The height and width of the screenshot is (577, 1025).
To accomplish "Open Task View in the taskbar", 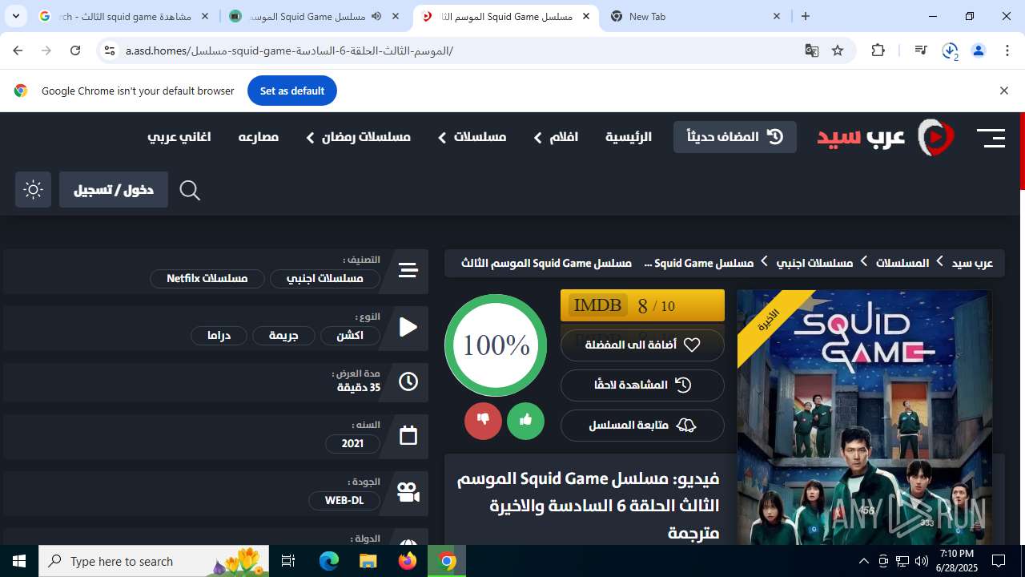I will coord(288,561).
